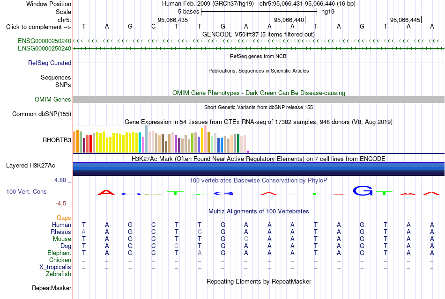This screenshot has width=445, height=299.
Task: Click the 'GENCODE V50lift37 (5 items filtered out)' title
Action: coord(259,34)
